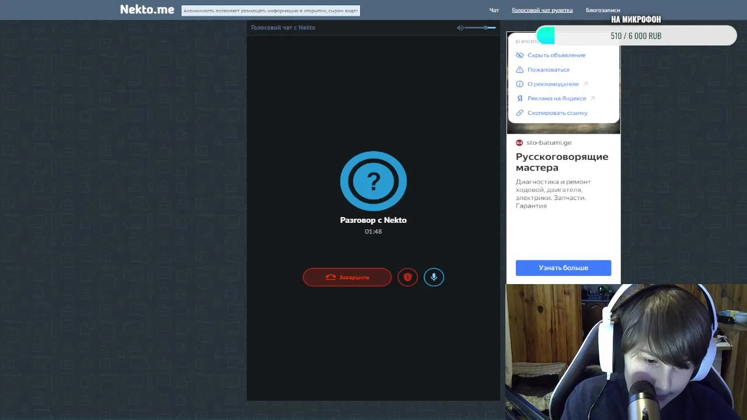Adjust the voice chat volume slider
This screenshot has height=420, width=747.
[x=480, y=28]
